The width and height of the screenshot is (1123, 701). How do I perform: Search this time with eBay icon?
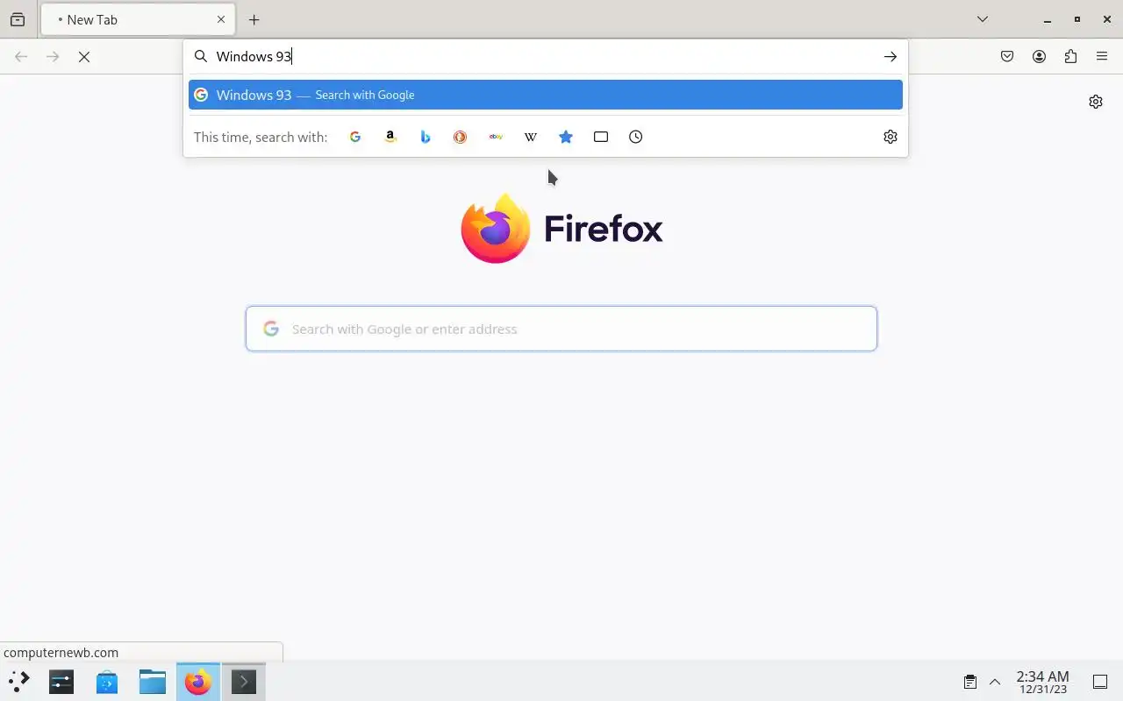(496, 137)
